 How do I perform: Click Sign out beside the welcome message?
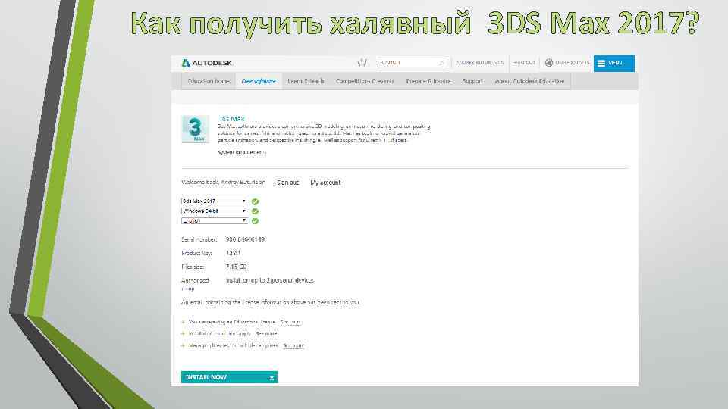(288, 183)
